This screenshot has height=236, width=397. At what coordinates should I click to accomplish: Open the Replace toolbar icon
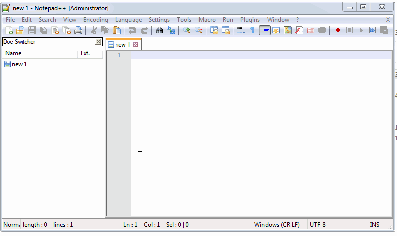point(171,30)
